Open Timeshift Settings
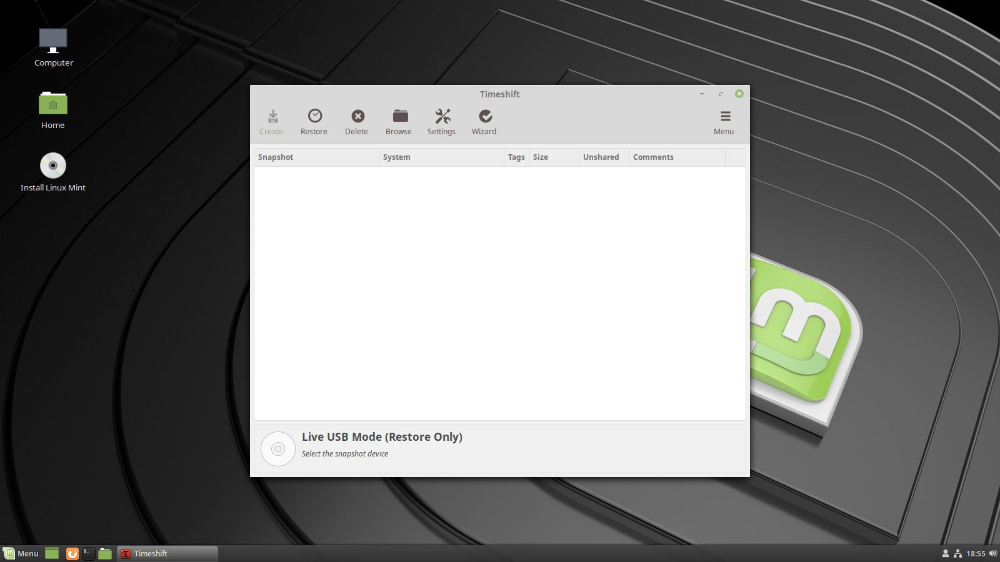The height and width of the screenshot is (562, 1000). (x=441, y=122)
